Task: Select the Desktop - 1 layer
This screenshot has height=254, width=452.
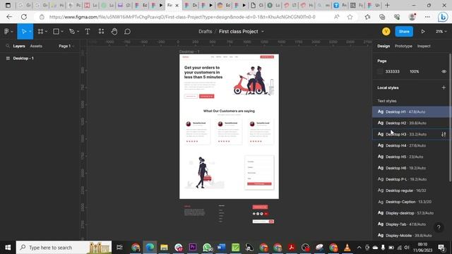Action: 23,58
